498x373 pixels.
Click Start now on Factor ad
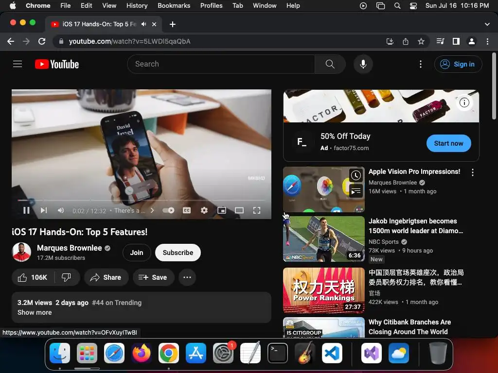(448, 143)
